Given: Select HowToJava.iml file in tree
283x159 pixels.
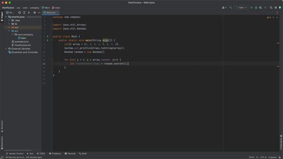Looking at the screenshot, I should pyautogui.click(x=21, y=45).
